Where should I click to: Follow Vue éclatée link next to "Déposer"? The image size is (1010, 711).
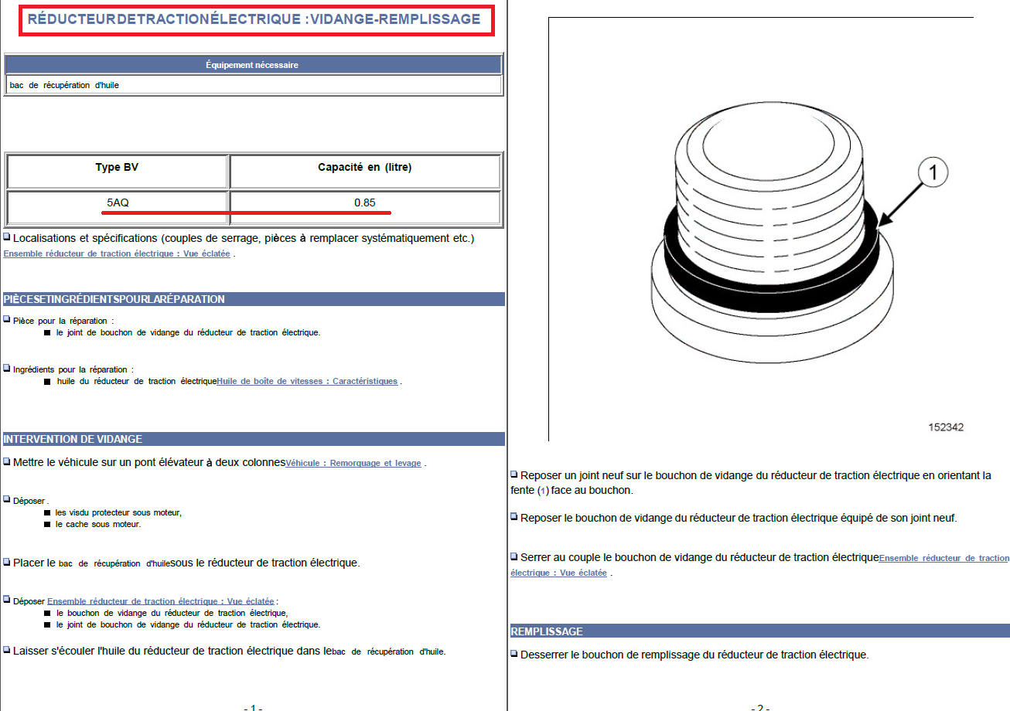point(161,601)
